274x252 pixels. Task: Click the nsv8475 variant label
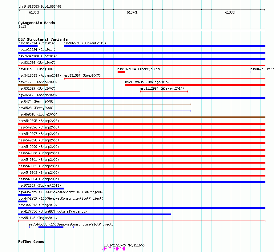click(x=262, y=69)
